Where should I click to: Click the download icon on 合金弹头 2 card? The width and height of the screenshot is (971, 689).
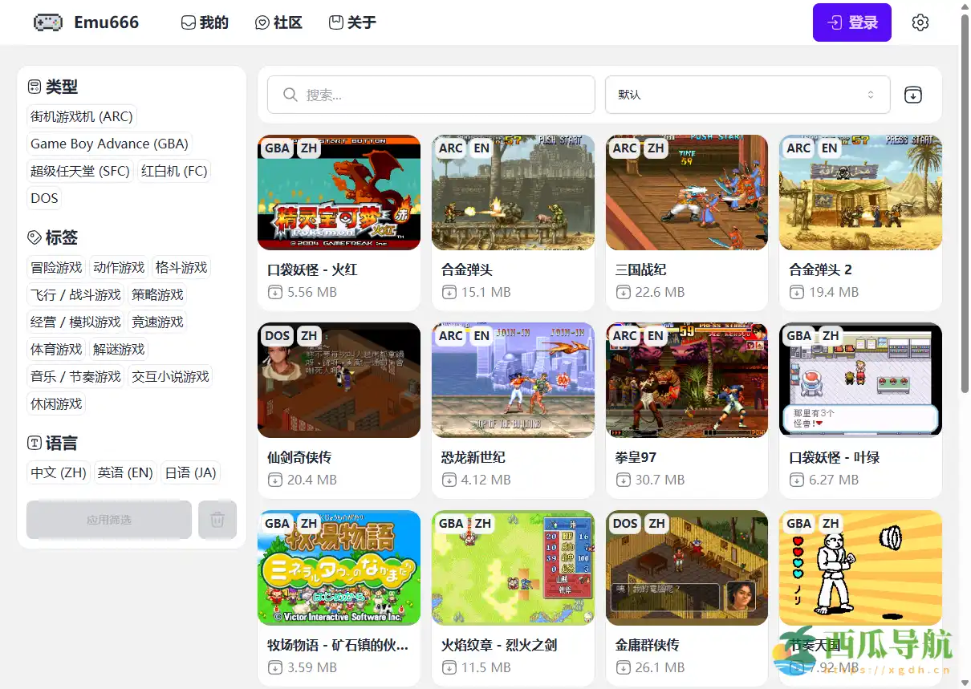[797, 292]
